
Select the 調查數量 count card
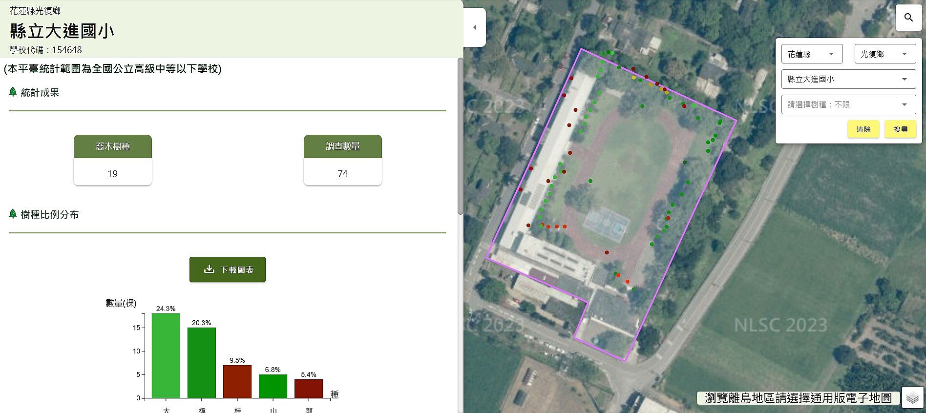pos(342,160)
